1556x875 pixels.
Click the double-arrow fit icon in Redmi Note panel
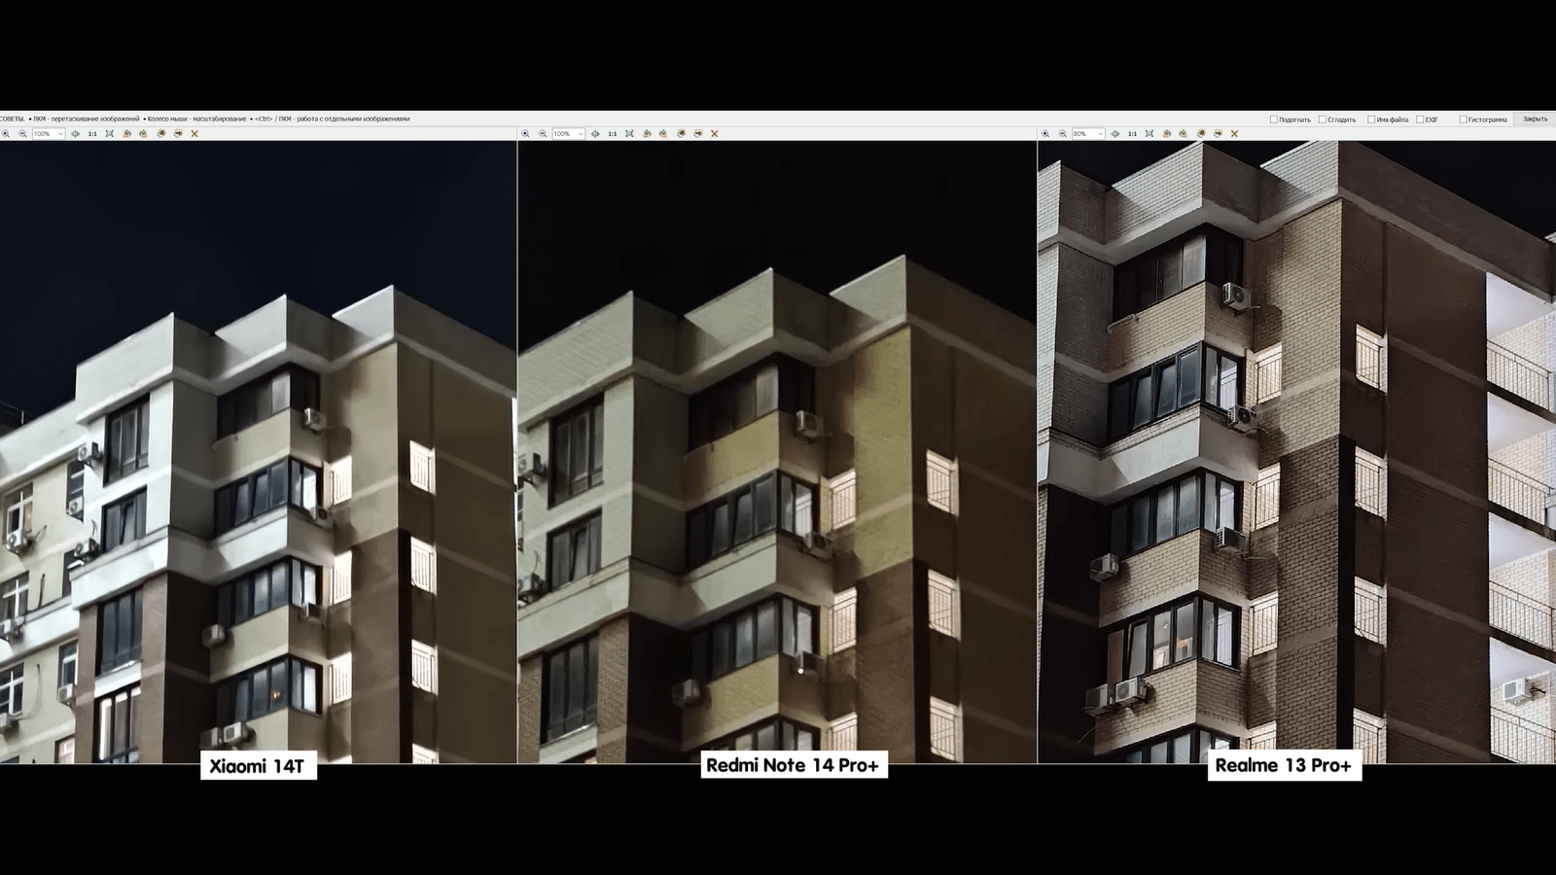(x=595, y=133)
